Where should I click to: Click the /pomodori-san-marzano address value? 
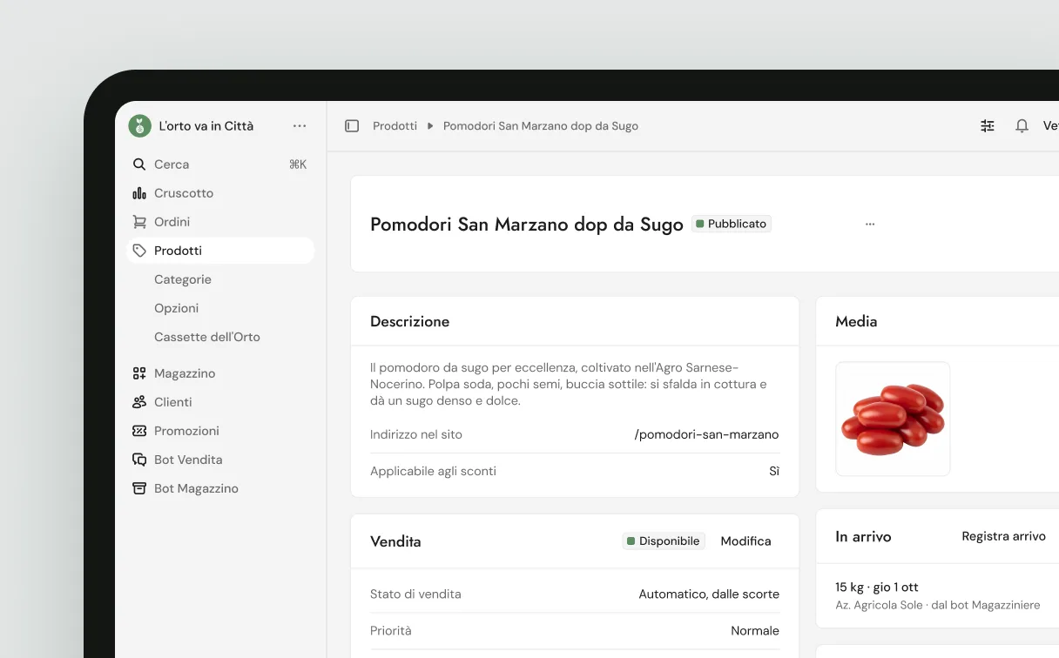(x=707, y=434)
